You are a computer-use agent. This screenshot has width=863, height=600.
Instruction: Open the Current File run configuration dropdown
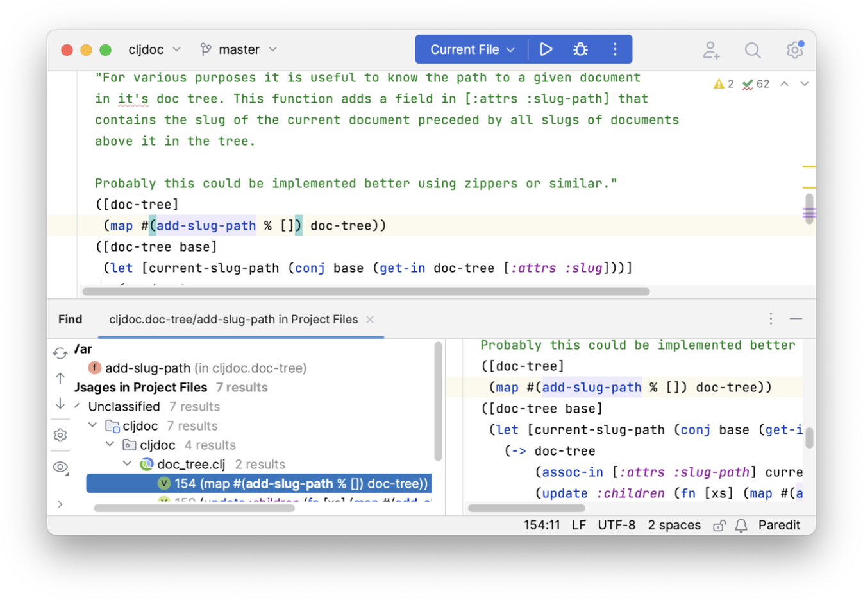point(473,49)
